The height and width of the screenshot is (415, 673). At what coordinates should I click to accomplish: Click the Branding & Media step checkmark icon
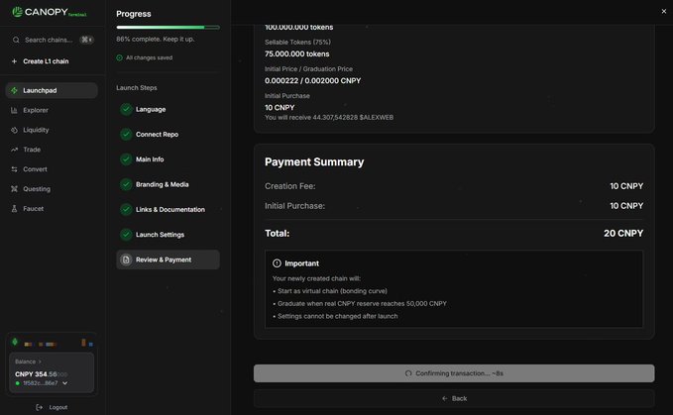[126, 184]
